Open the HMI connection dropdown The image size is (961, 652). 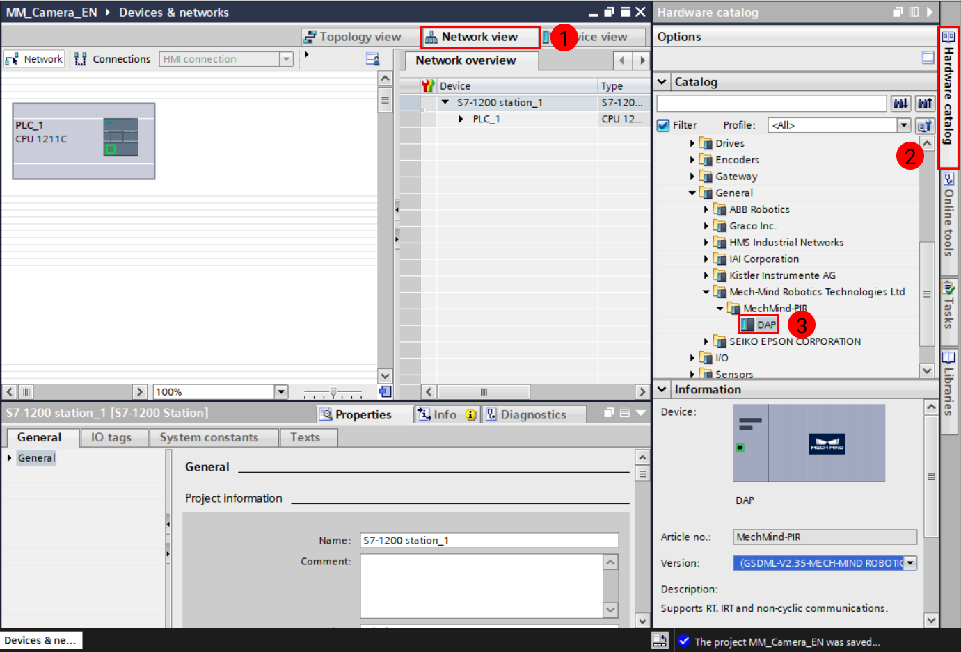point(285,58)
